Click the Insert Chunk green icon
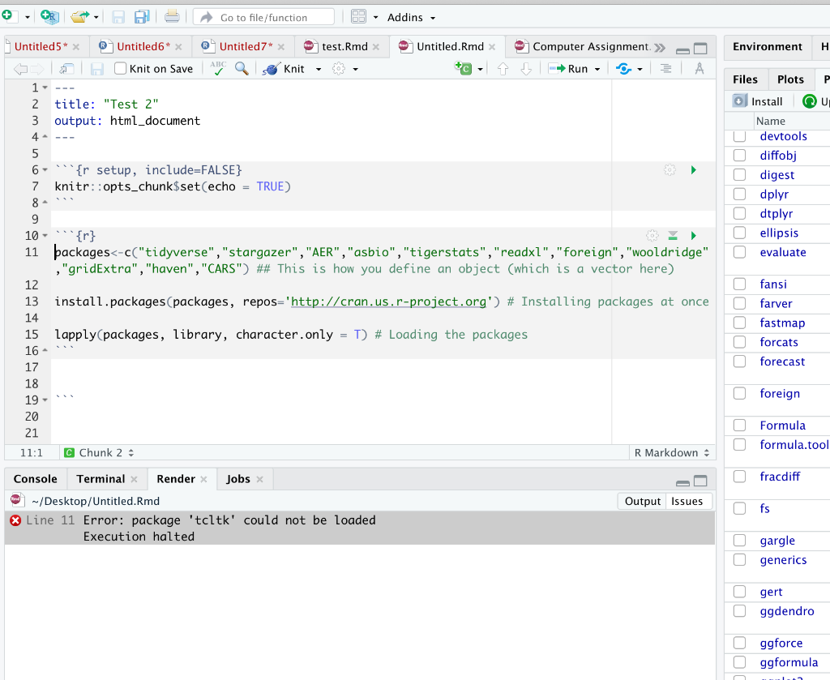 coord(463,68)
